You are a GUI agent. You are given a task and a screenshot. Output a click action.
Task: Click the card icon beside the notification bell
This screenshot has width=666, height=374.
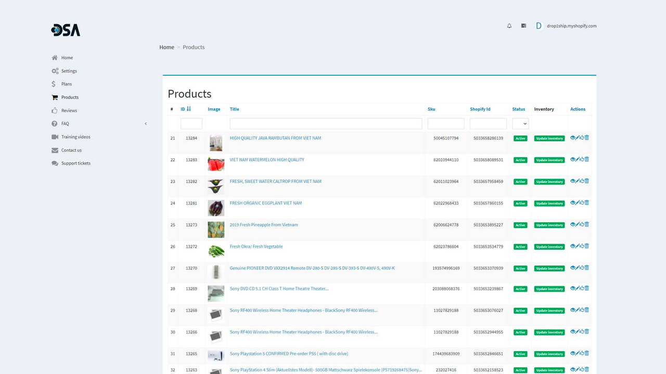(523, 25)
